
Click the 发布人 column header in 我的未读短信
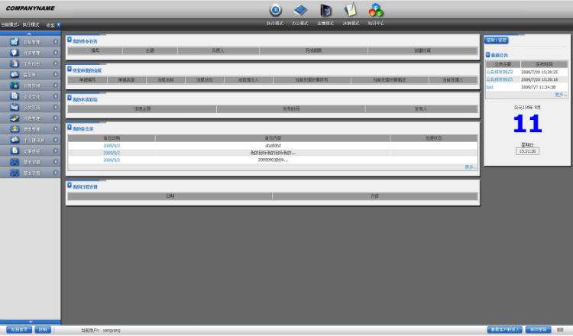pos(421,109)
